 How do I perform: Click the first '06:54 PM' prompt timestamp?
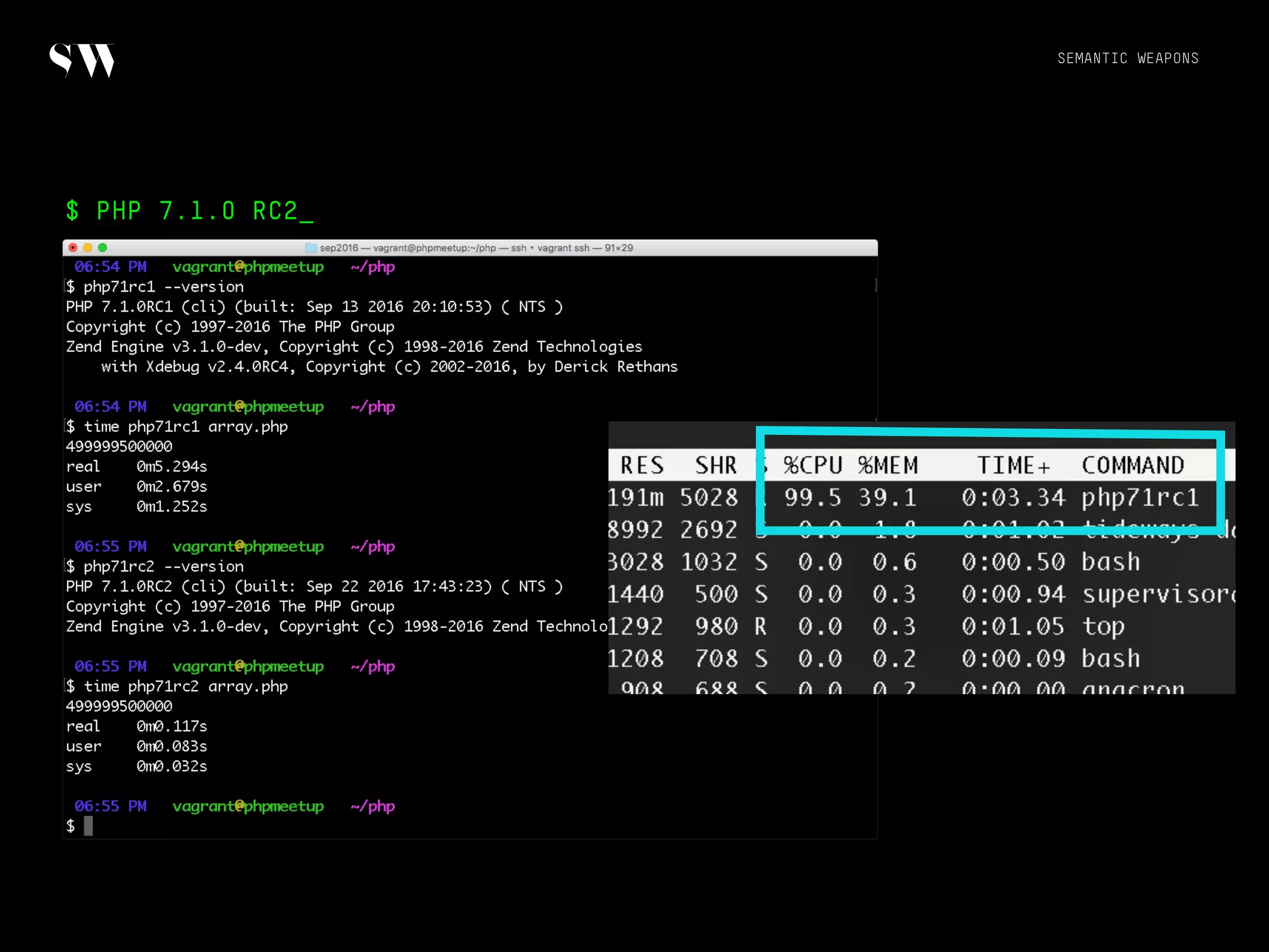coord(110,267)
